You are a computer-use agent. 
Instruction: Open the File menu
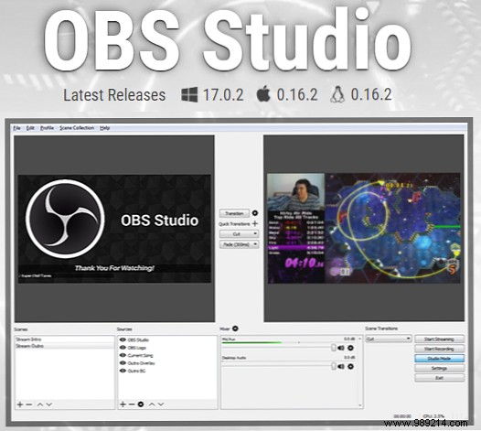[x=16, y=128]
